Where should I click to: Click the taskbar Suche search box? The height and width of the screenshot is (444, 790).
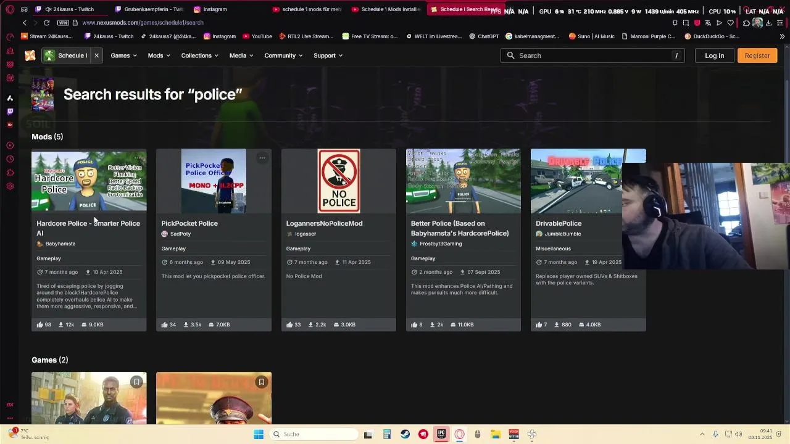(312, 434)
